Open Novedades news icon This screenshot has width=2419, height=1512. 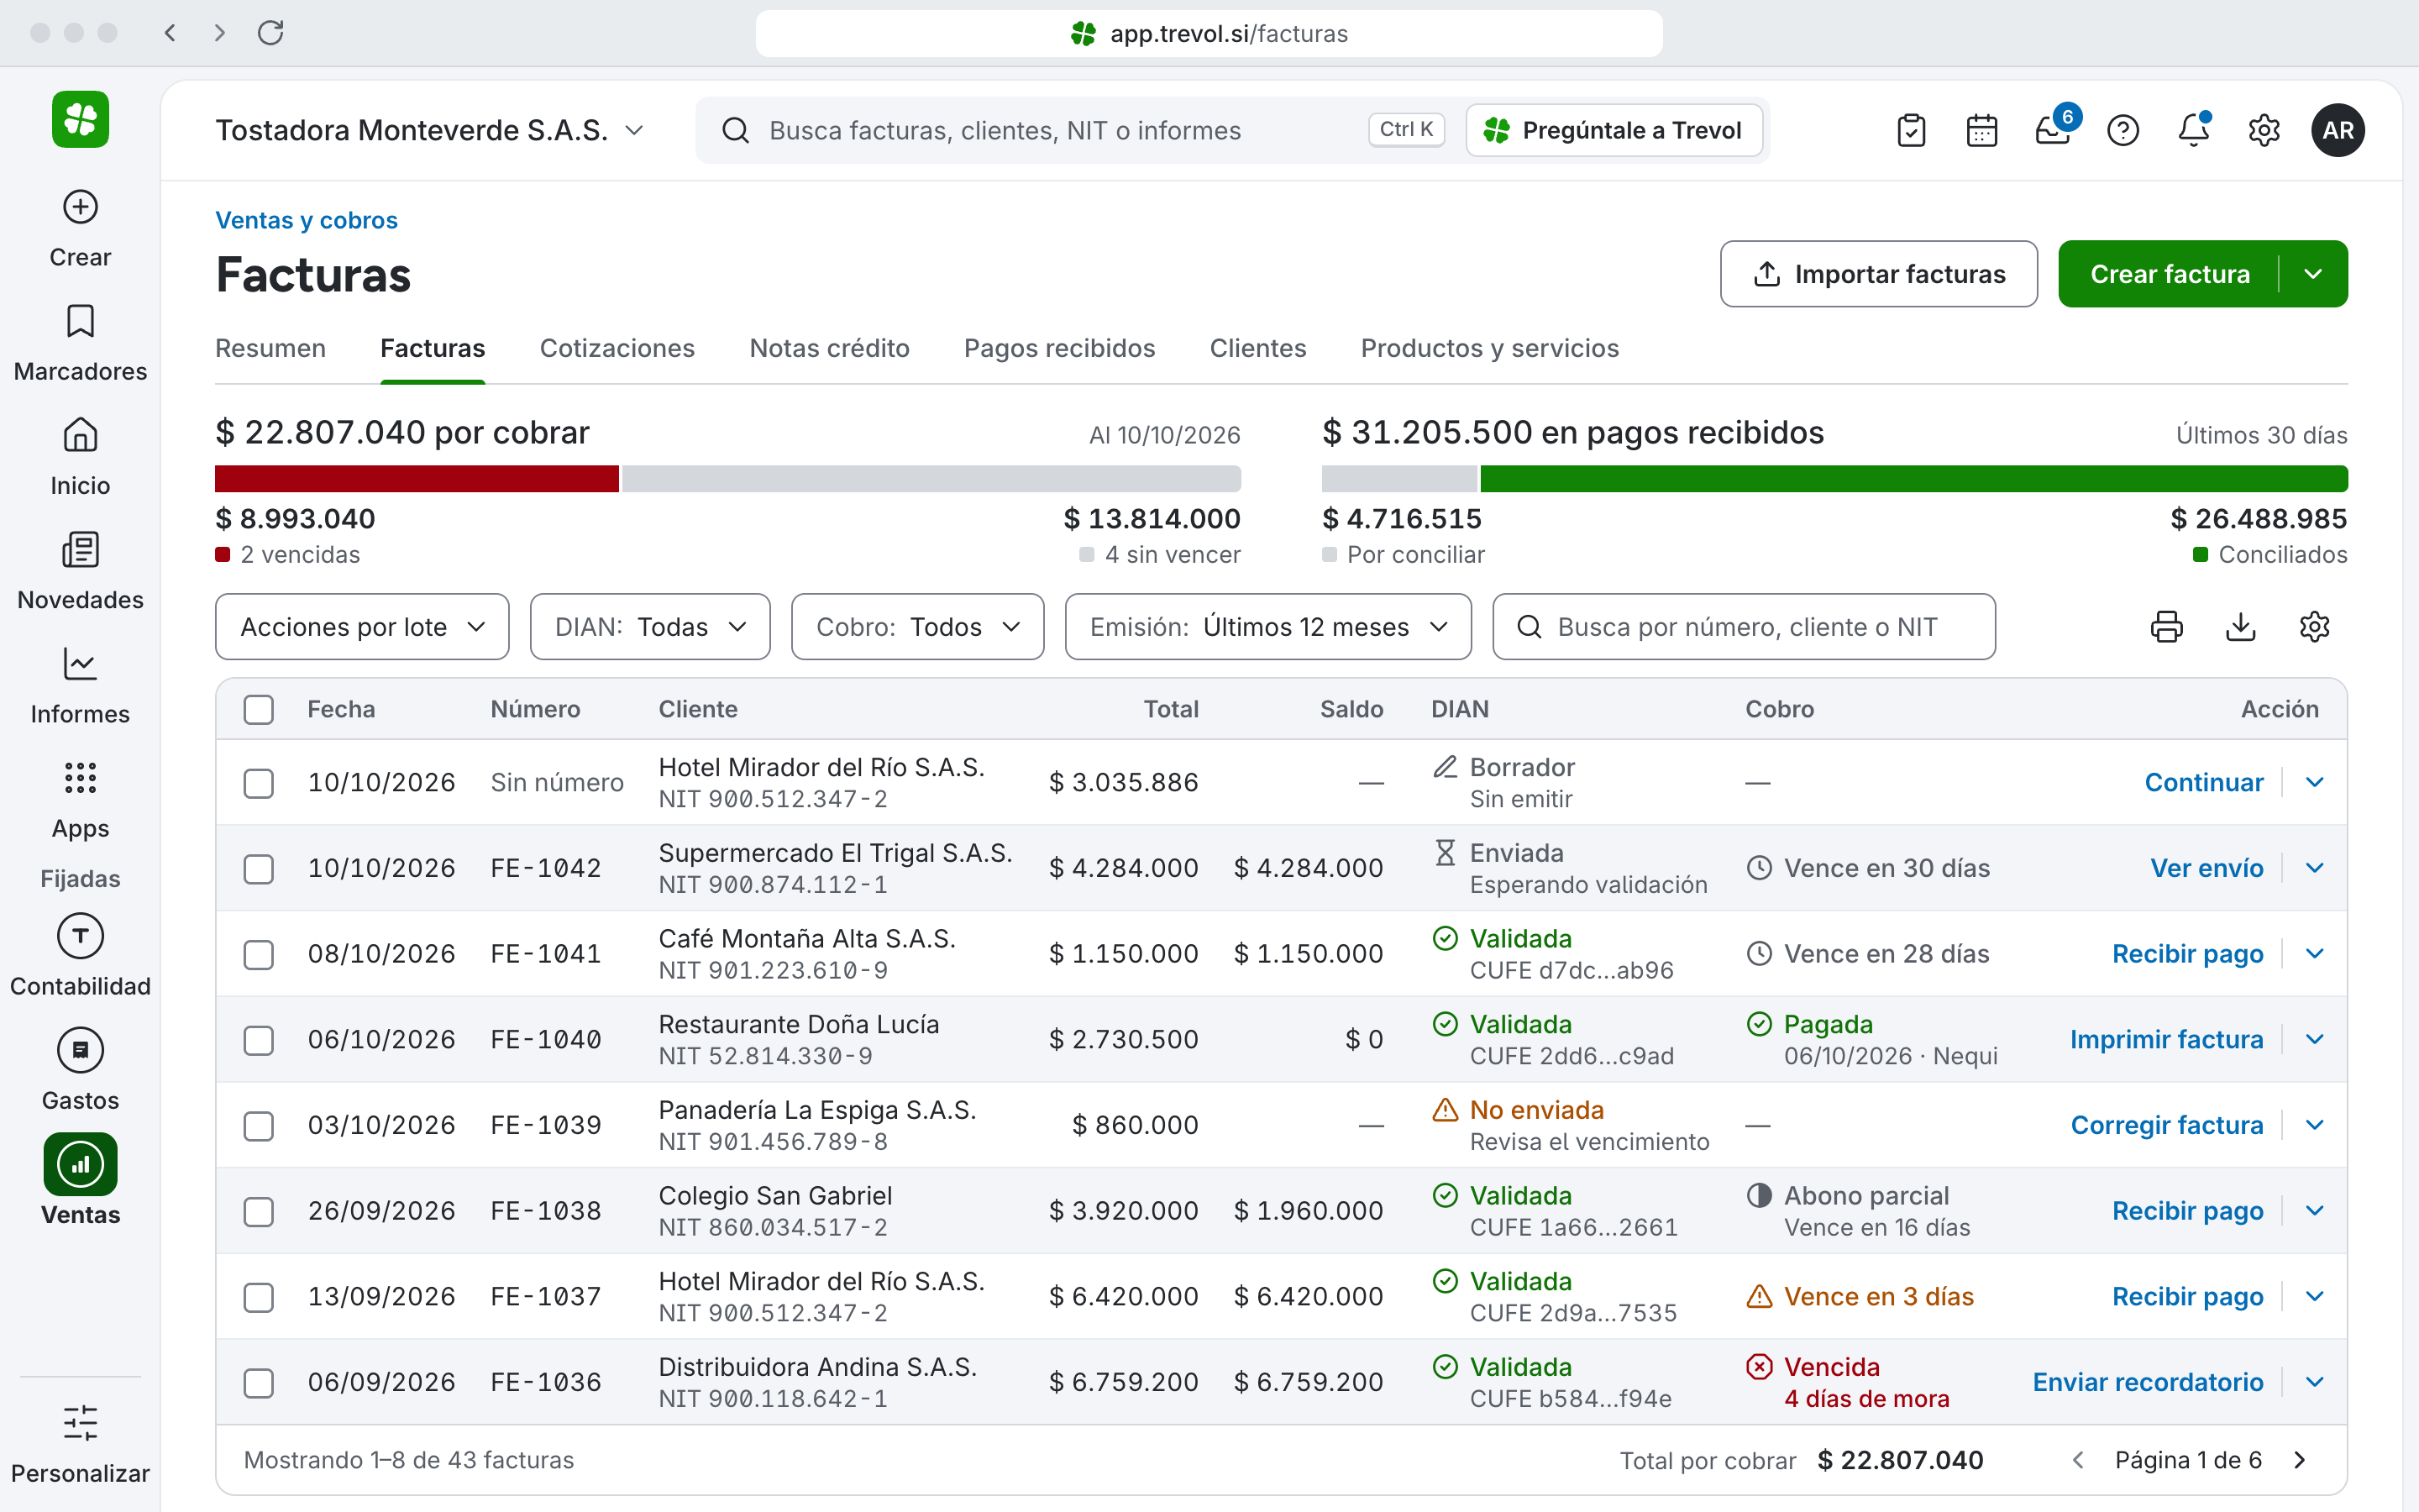click(x=80, y=550)
